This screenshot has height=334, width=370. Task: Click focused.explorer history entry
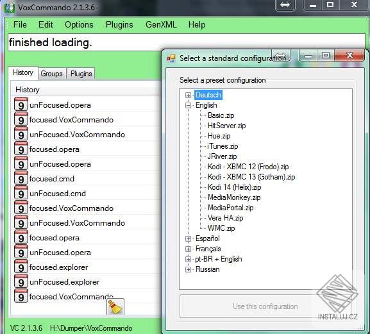[x=59, y=267]
